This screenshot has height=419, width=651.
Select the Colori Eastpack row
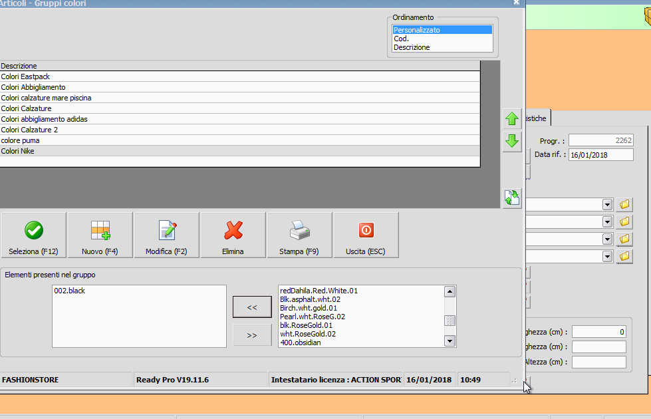coord(240,76)
